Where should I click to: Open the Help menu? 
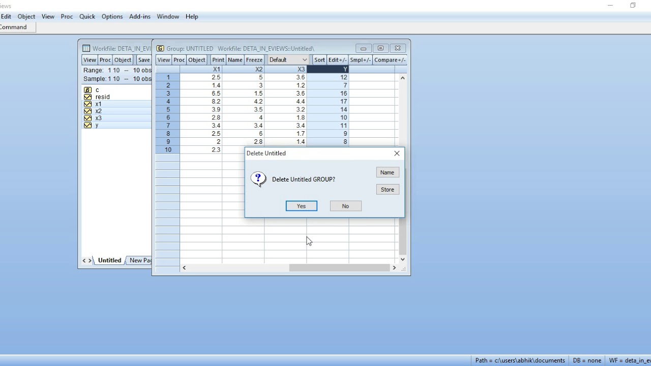click(x=192, y=16)
